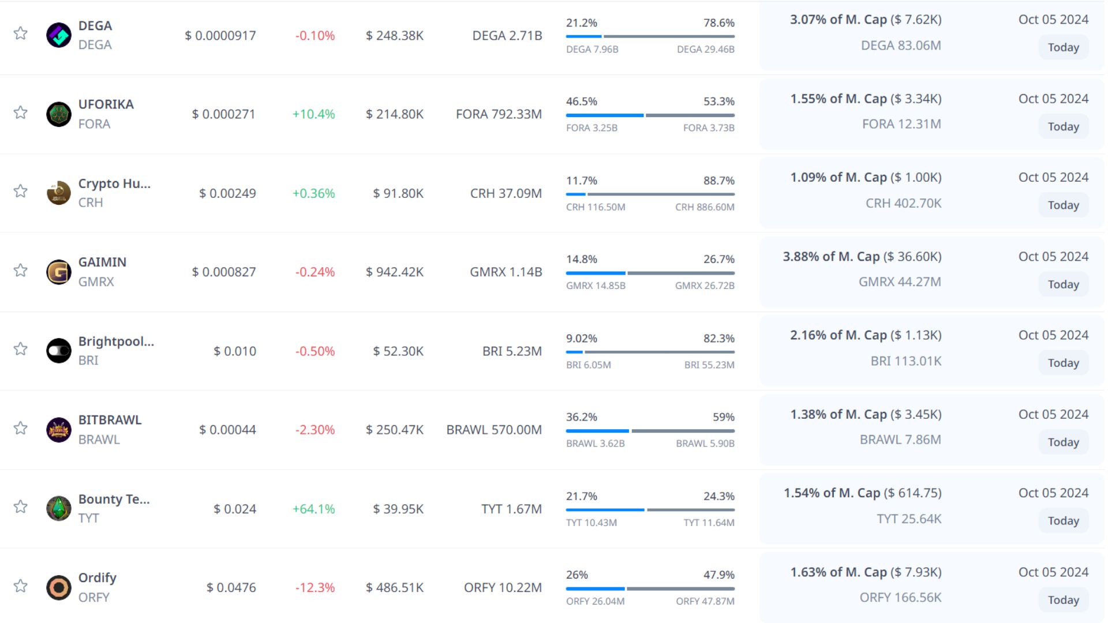Star DEGA as a favorite
Image resolution: width=1108 pixels, height=623 pixels.
click(x=21, y=33)
